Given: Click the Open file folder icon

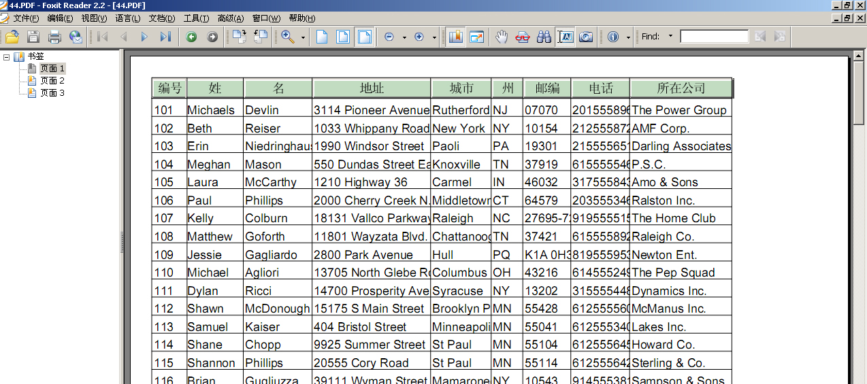Looking at the screenshot, I should [x=12, y=37].
